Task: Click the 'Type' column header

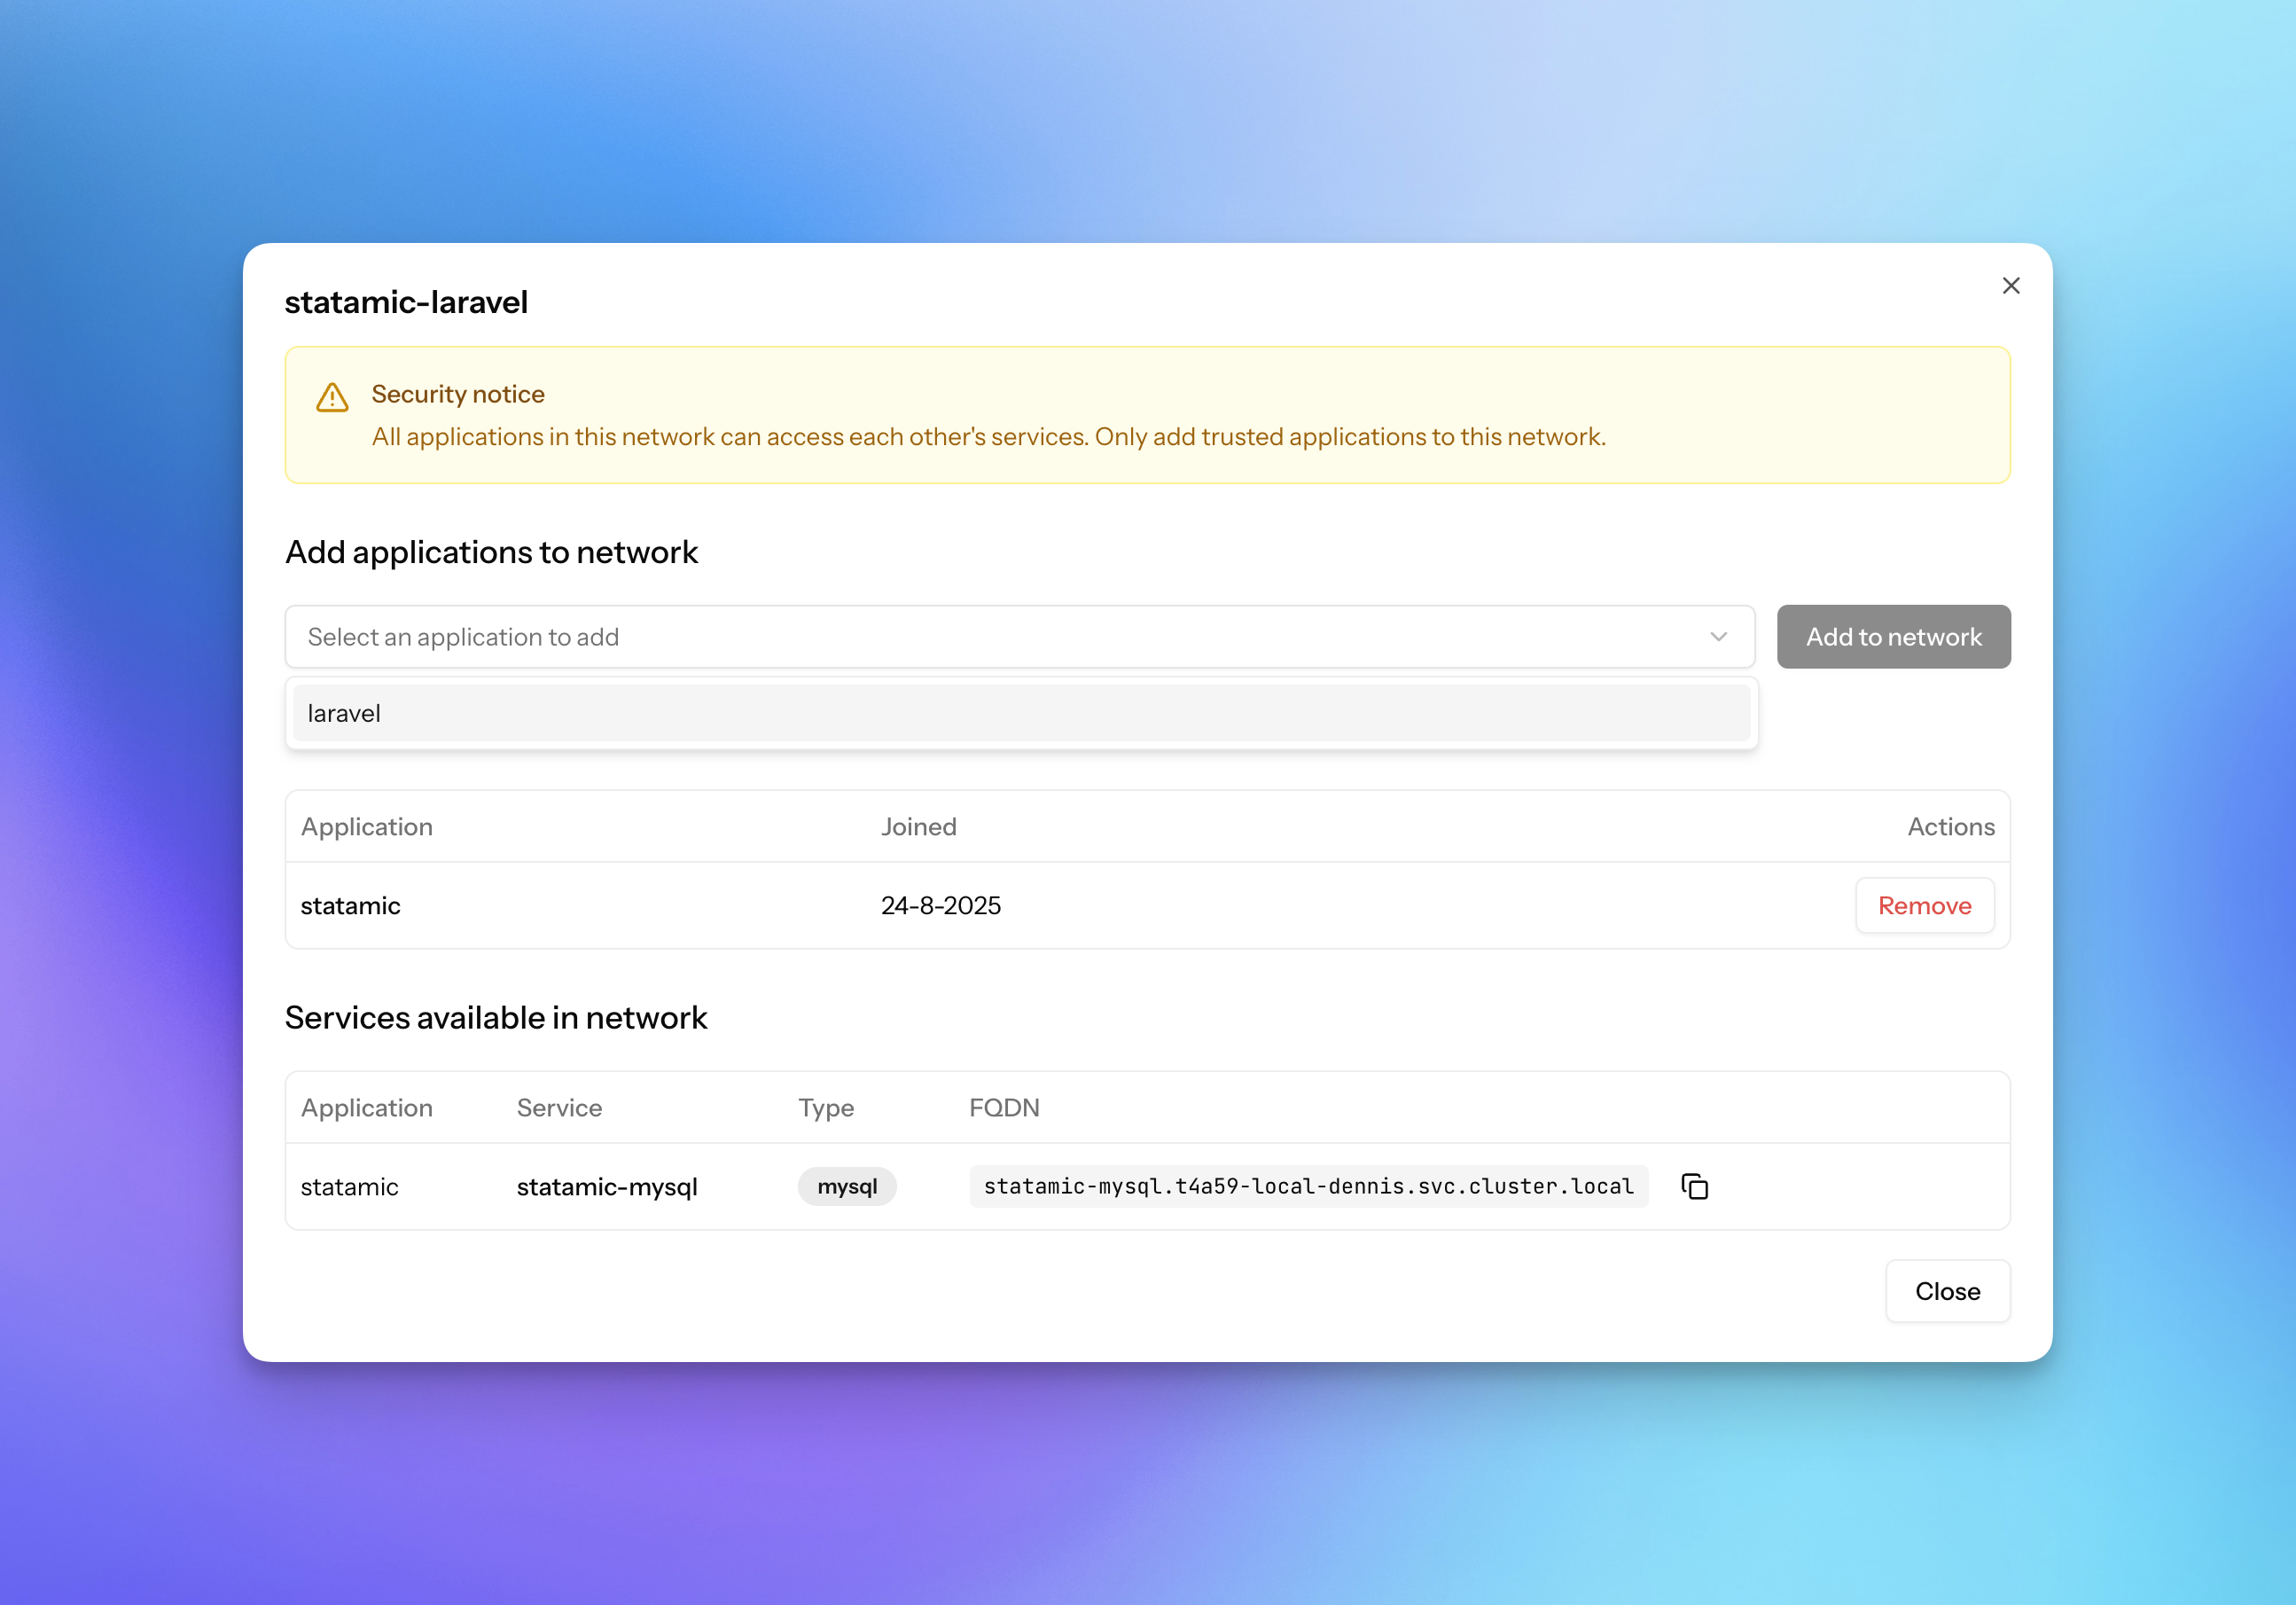Action: (826, 1108)
